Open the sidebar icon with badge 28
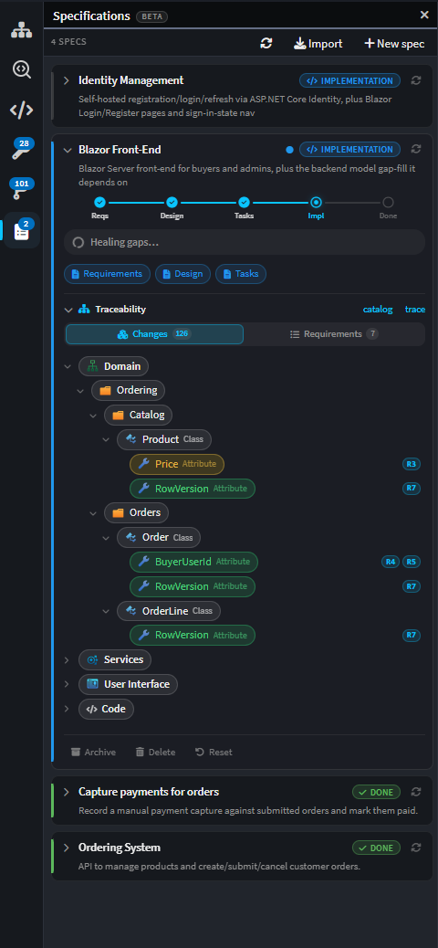 pos(22,150)
